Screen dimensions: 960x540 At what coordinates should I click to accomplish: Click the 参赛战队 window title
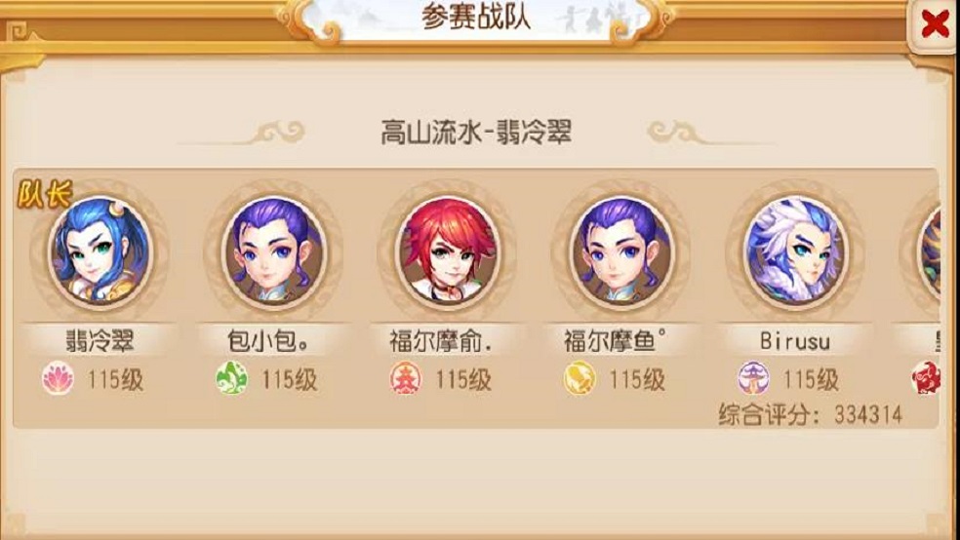476,18
